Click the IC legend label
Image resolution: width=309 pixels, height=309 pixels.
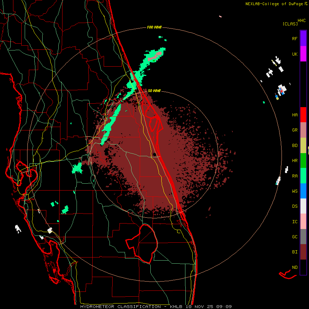tap(295, 222)
